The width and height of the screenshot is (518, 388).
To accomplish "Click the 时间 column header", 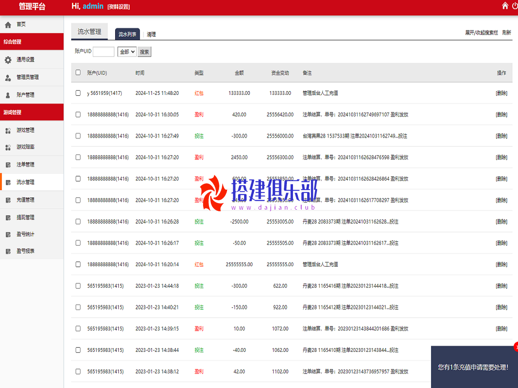I will (x=140, y=73).
